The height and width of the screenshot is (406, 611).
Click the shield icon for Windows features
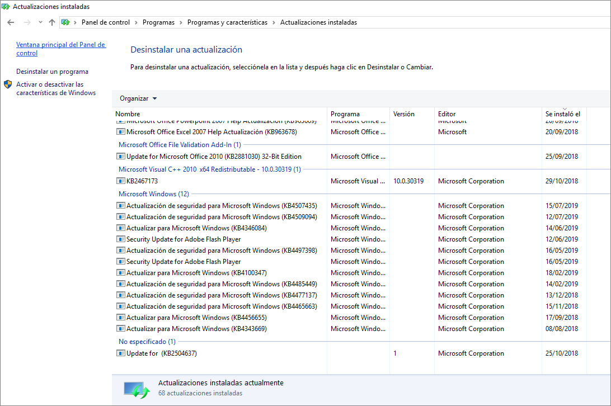pyautogui.click(x=8, y=84)
